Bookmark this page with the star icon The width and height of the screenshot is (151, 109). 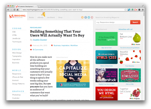pyautogui.click(x=125, y=10)
